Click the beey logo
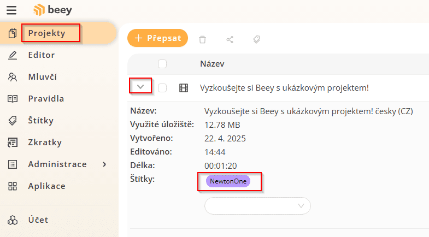This screenshot has width=429, height=237. (52, 10)
